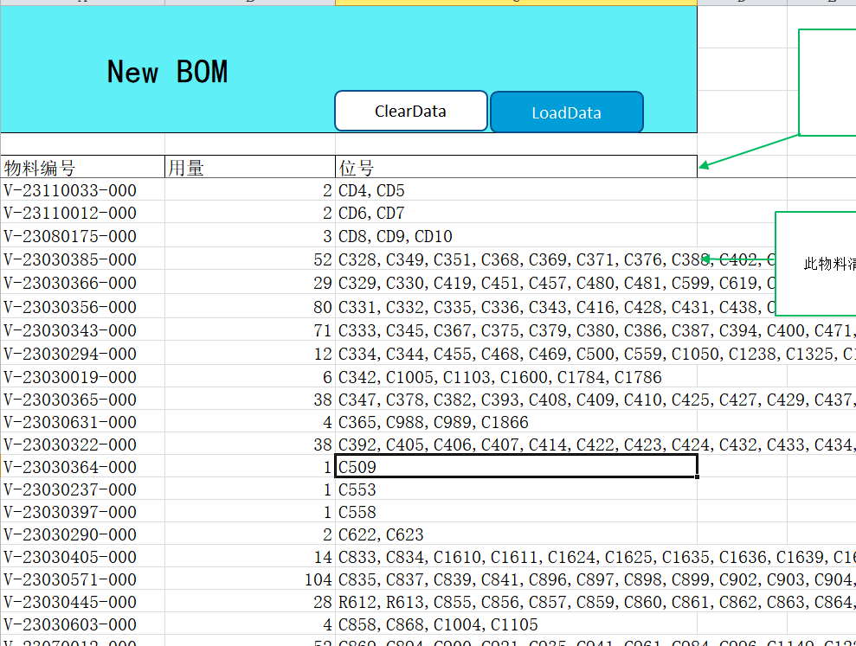
Task: Select the position cell starting with C833
Action: pos(517,557)
